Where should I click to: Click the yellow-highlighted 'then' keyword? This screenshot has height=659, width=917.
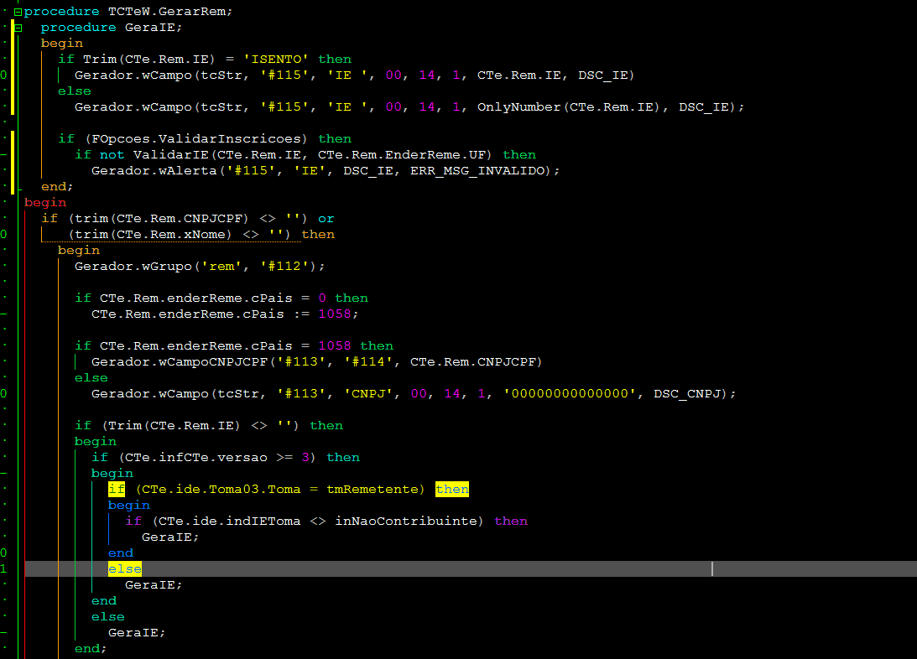coord(452,490)
